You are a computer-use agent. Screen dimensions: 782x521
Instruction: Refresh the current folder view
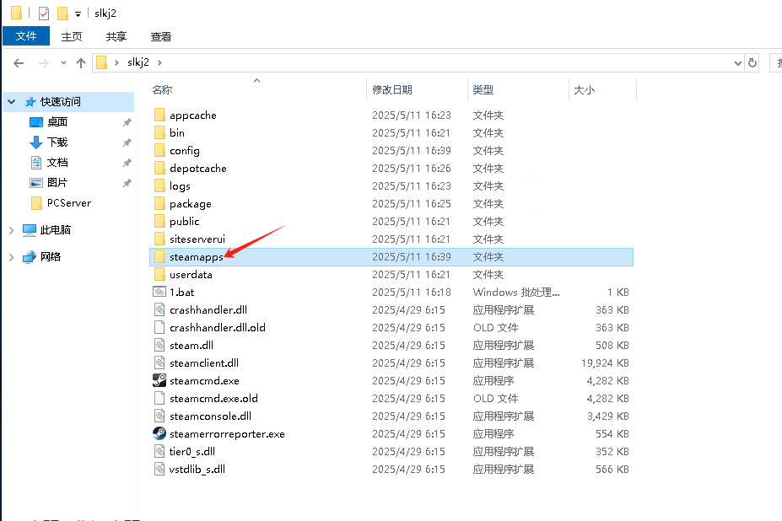coord(752,63)
